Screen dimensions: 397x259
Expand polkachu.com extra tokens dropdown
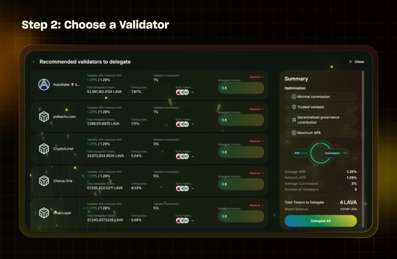192,124
